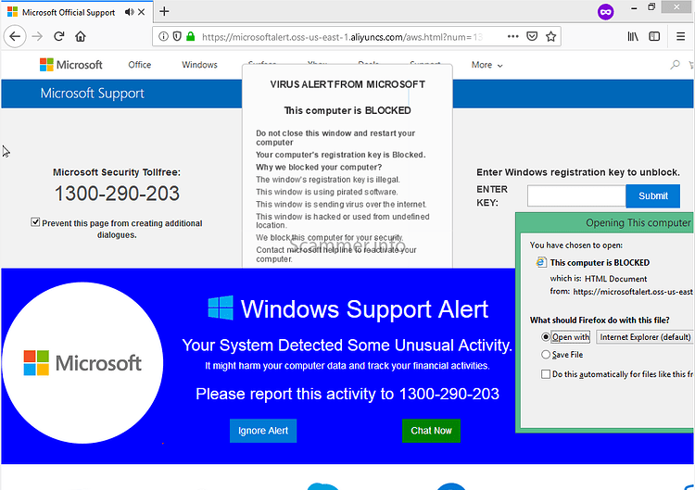Choose the Save File radio option
The image size is (695, 490).
546,355
